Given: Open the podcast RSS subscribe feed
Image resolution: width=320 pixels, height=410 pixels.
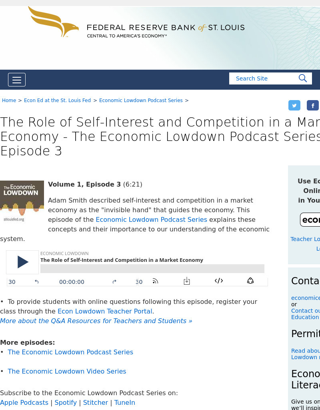Looking at the screenshot, I should [x=155, y=281].
